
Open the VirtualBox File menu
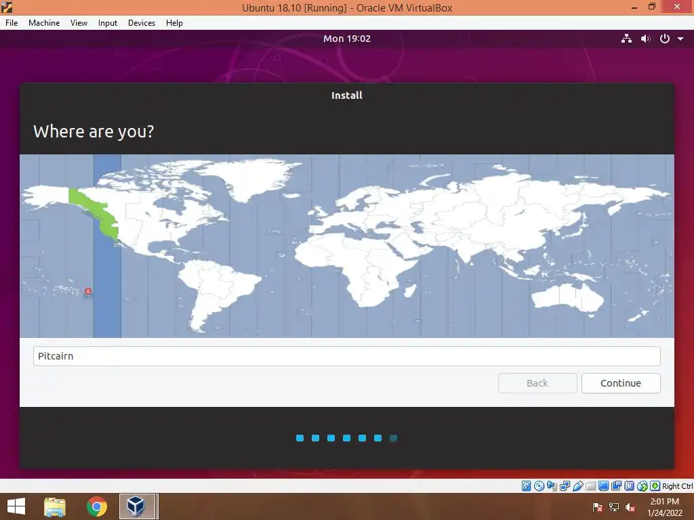(12, 23)
